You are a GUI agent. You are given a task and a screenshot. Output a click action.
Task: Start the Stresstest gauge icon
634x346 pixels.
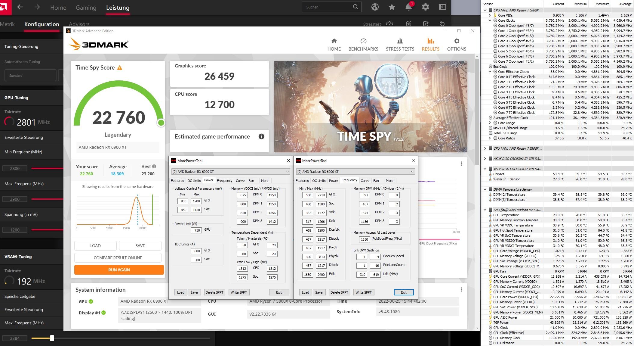pyautogui.click(x=389, y=24)
